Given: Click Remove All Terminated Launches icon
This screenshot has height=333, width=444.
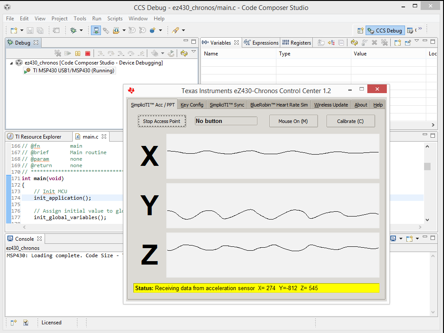Looking at the screenshot, I should click(x=58, y=53).
